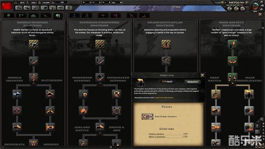Click the Mass Assault top doctrine icon
The width and height of the screenshot is (265, 149).
pos(233,44)
